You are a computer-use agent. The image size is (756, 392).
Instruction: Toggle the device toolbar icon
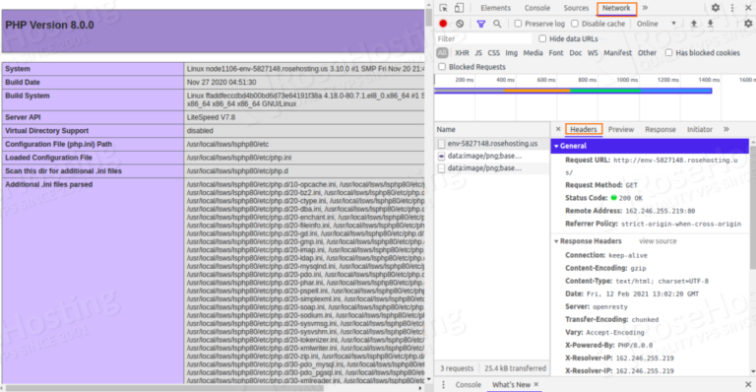pyautogui.click(x=459, y=8)
